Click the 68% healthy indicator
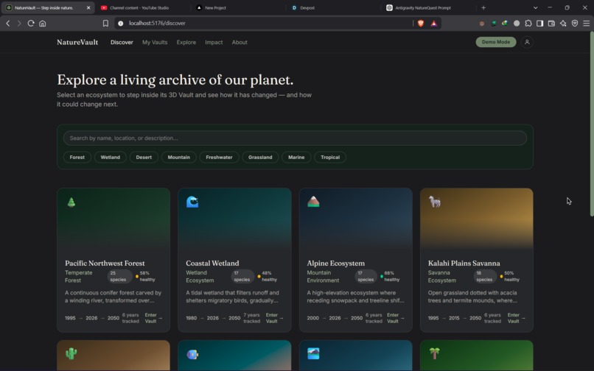Viewport: 594px width, 371px height. pyautogui.click(x=390, y=276)
